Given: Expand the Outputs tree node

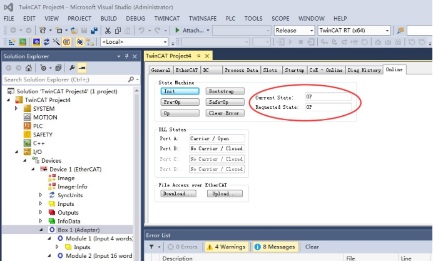Looking at the screenshot, I should (41, 212).
